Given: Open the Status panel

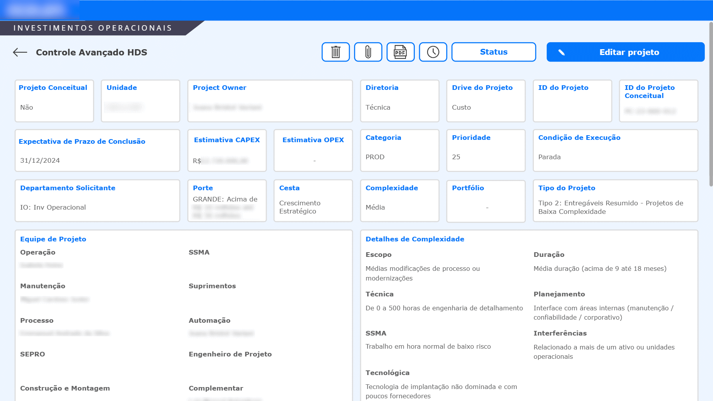Looking at the screenshot, I should [493, 52].
